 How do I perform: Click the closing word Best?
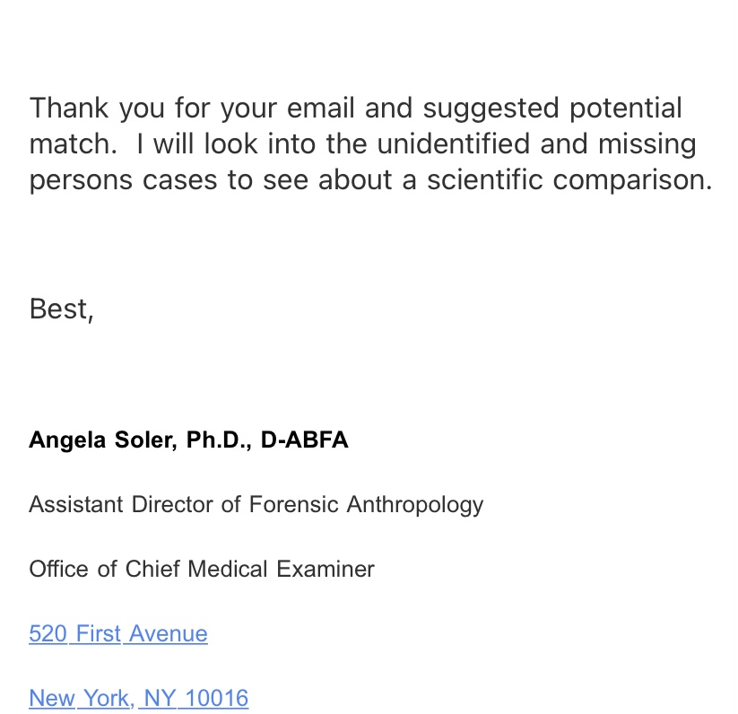(59, 309)
